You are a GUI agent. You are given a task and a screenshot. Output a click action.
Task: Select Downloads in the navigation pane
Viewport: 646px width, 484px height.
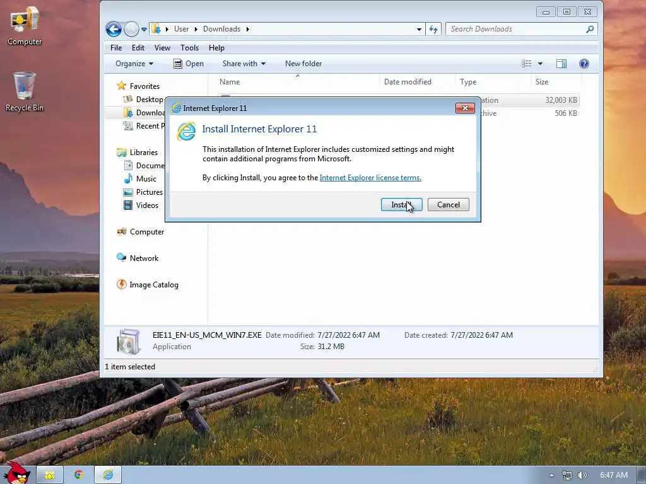pyautogui.click(x=144, y=112)
